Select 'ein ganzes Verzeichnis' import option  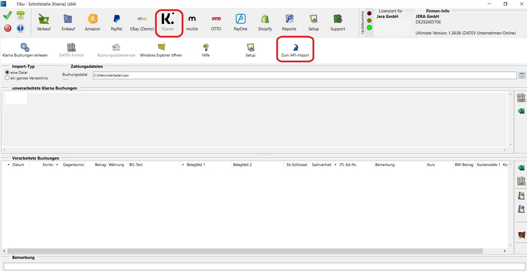7,78
